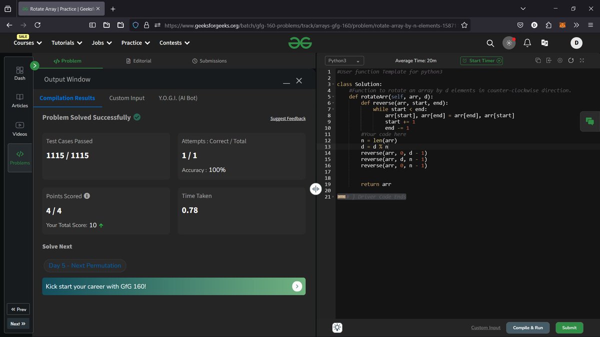Go back in browser history
600x337 pixels.
pos(9,25)
